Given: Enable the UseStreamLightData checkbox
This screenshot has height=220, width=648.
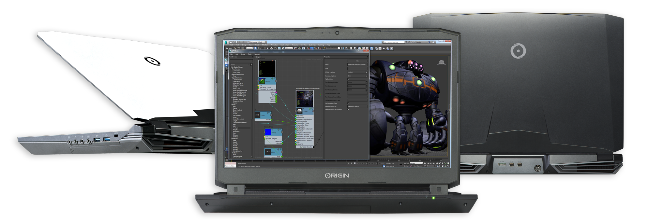Looking at the screenshot, I should pyautogui.click(x=348, y=103).
